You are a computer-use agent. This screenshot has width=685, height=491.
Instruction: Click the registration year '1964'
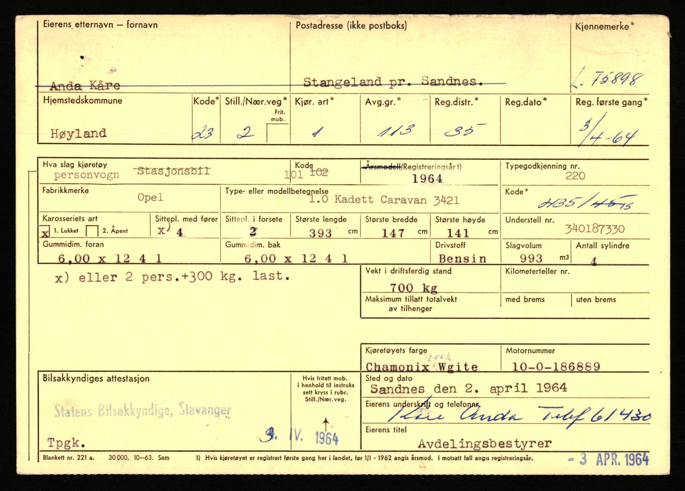click(x=427, y=179)
